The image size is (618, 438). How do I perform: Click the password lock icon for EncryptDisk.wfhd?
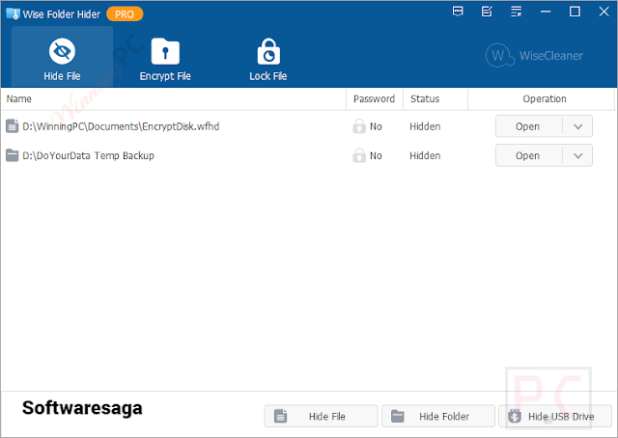[x=359, y=126]
